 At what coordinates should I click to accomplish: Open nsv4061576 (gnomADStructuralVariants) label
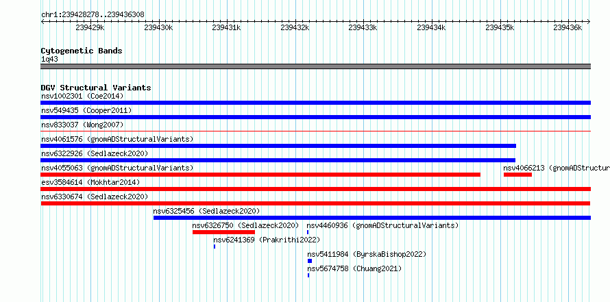coord(117,139)
